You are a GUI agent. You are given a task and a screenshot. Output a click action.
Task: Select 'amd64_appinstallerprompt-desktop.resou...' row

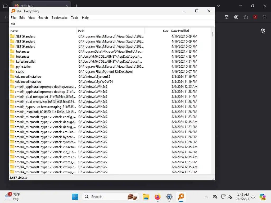110,86
